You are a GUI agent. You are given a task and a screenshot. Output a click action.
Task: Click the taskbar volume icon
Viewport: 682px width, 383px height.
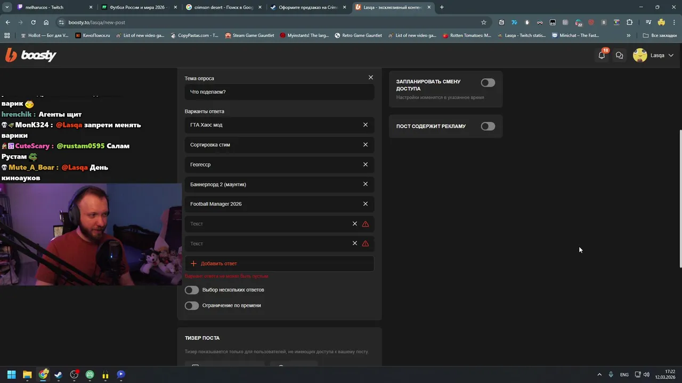point(646,374)
